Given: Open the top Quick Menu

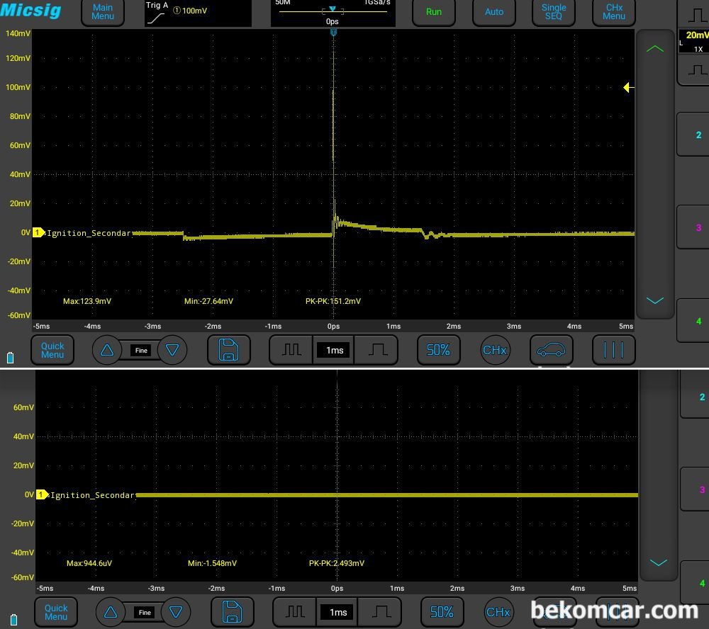Looking at the screenshot, I should pos(52,350).
